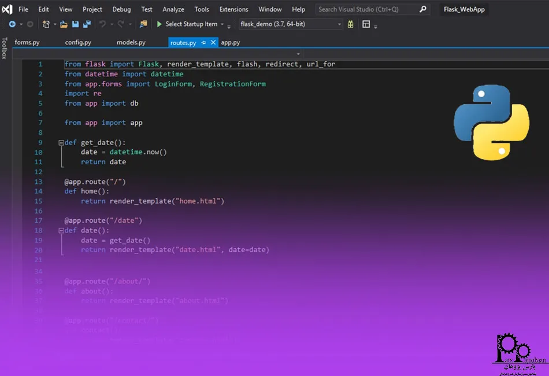Open the Debug menu
The image size is (549, 376).
pos(121,9)
